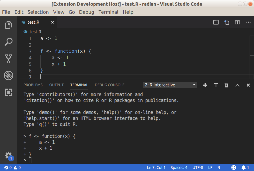Viewport: 254px width, 171px height.
Task: Maximize the panel with the chevron up
Action: click(237, 85)
